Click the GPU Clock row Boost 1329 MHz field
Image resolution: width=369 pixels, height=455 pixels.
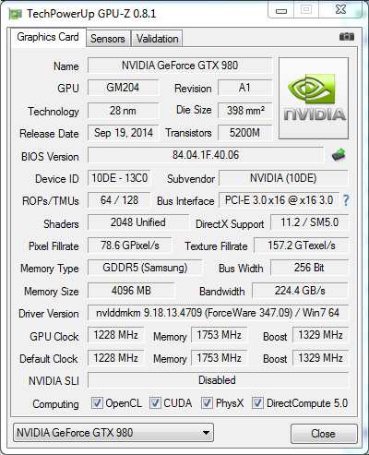320,335
